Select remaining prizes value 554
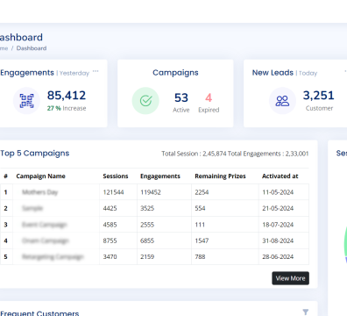The image size is (347, 316). pyautogui.click(x=200, y=208)
